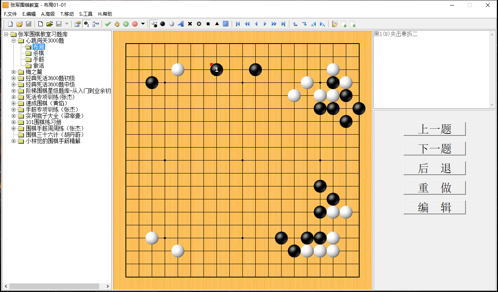498x292 pixels.
Task: Open the E.编辑 menu
Action: pyautogui.click(x=29, y=14)
